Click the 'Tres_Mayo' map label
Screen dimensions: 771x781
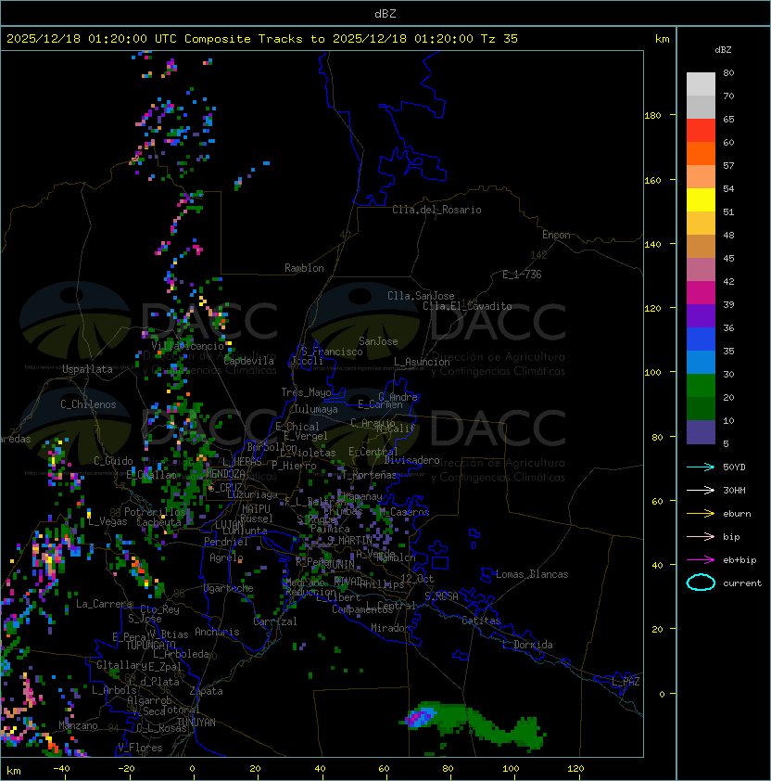click(x=306, y=392)
